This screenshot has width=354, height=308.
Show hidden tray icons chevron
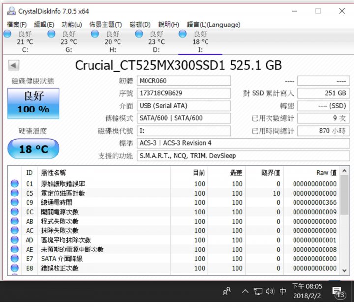point(245,291)
